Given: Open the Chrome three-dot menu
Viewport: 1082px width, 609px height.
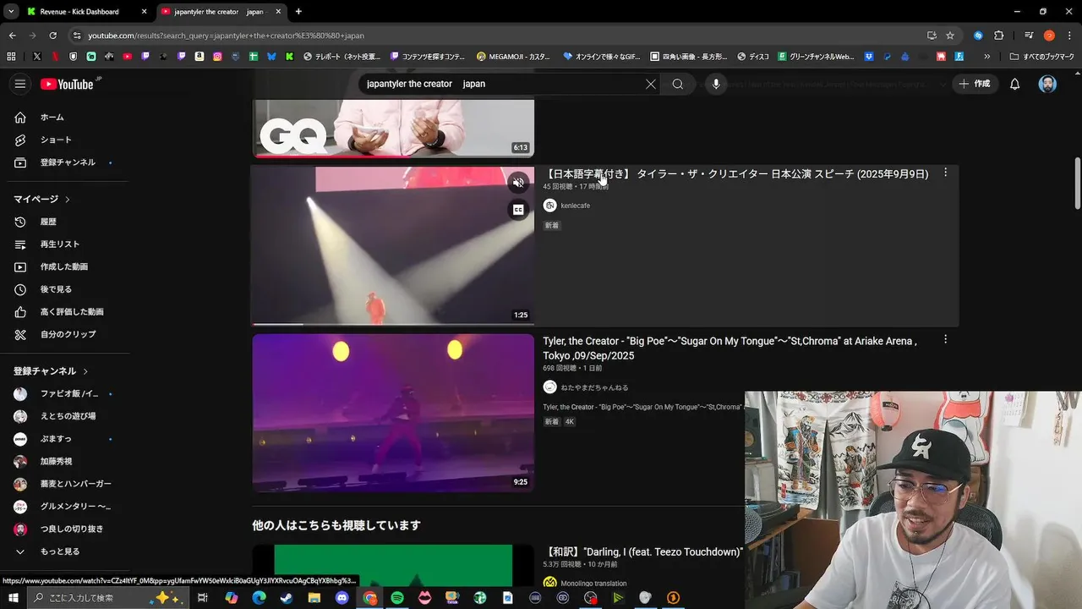Looking at the screenshot, I should [x=1070, y=36].
